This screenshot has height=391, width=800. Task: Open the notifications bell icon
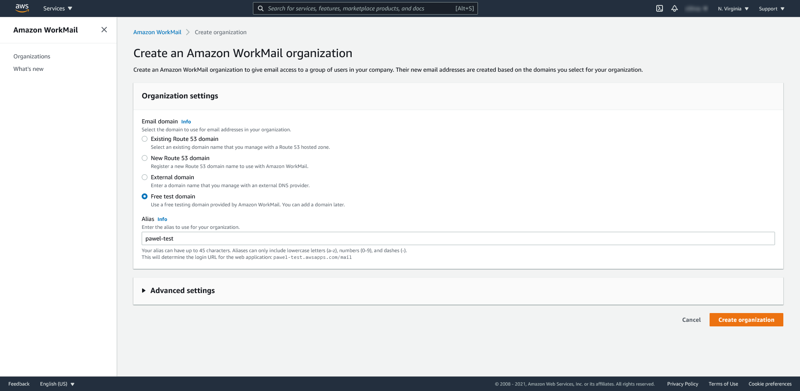click(x=675, y=8)
